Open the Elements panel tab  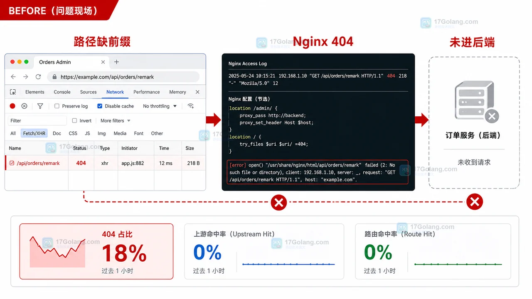(x=34, y=92)
